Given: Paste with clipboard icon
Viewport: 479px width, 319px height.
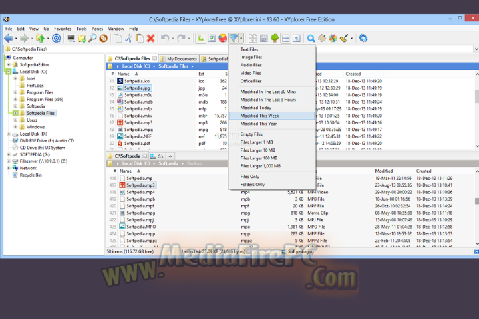Looking at the screenshot, I should tap(140, 38).
